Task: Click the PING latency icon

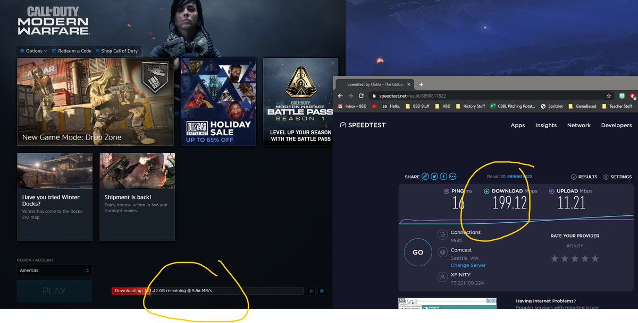Action: point(446,191)
